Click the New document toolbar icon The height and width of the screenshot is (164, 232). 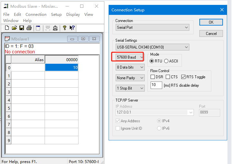pos(7,28)
